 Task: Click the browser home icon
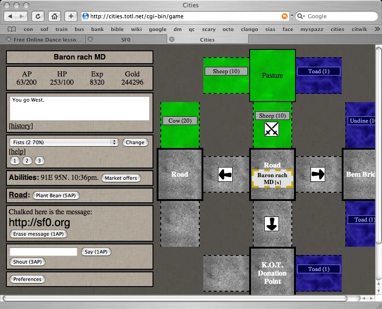pyautogui.click(x=54, y=16)
